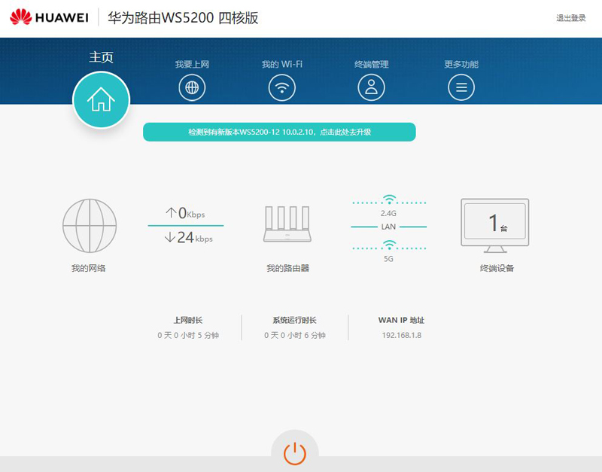The width and height of the screenshot is (602, 472).
Task: Open the 更多功能 more functions icon
Action: click(x=461, y=87)
